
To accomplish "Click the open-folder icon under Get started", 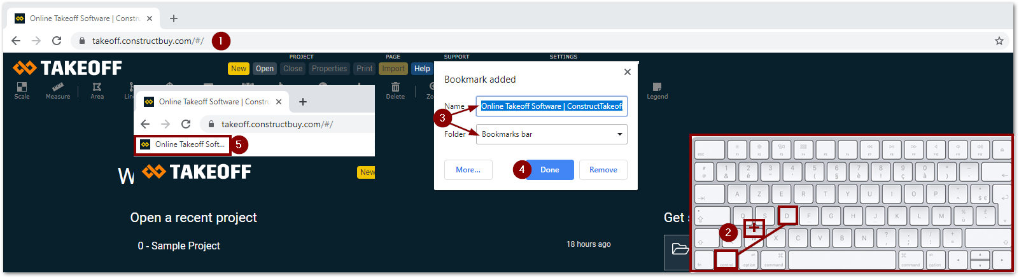I will [x=680, y=249].
